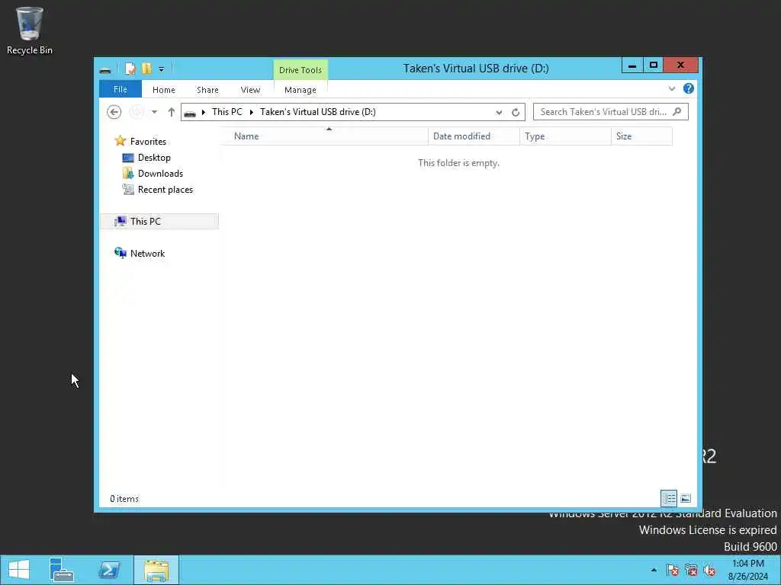This screenshot has width=781, height=585.
Task: Open the volume speaker tray icon
Action: [x=709, y=570]
